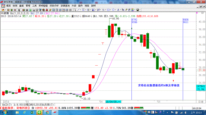Select the text annotation 'A' tool
The height and width of the screenshot is (115, 206).
click(118, 10)
